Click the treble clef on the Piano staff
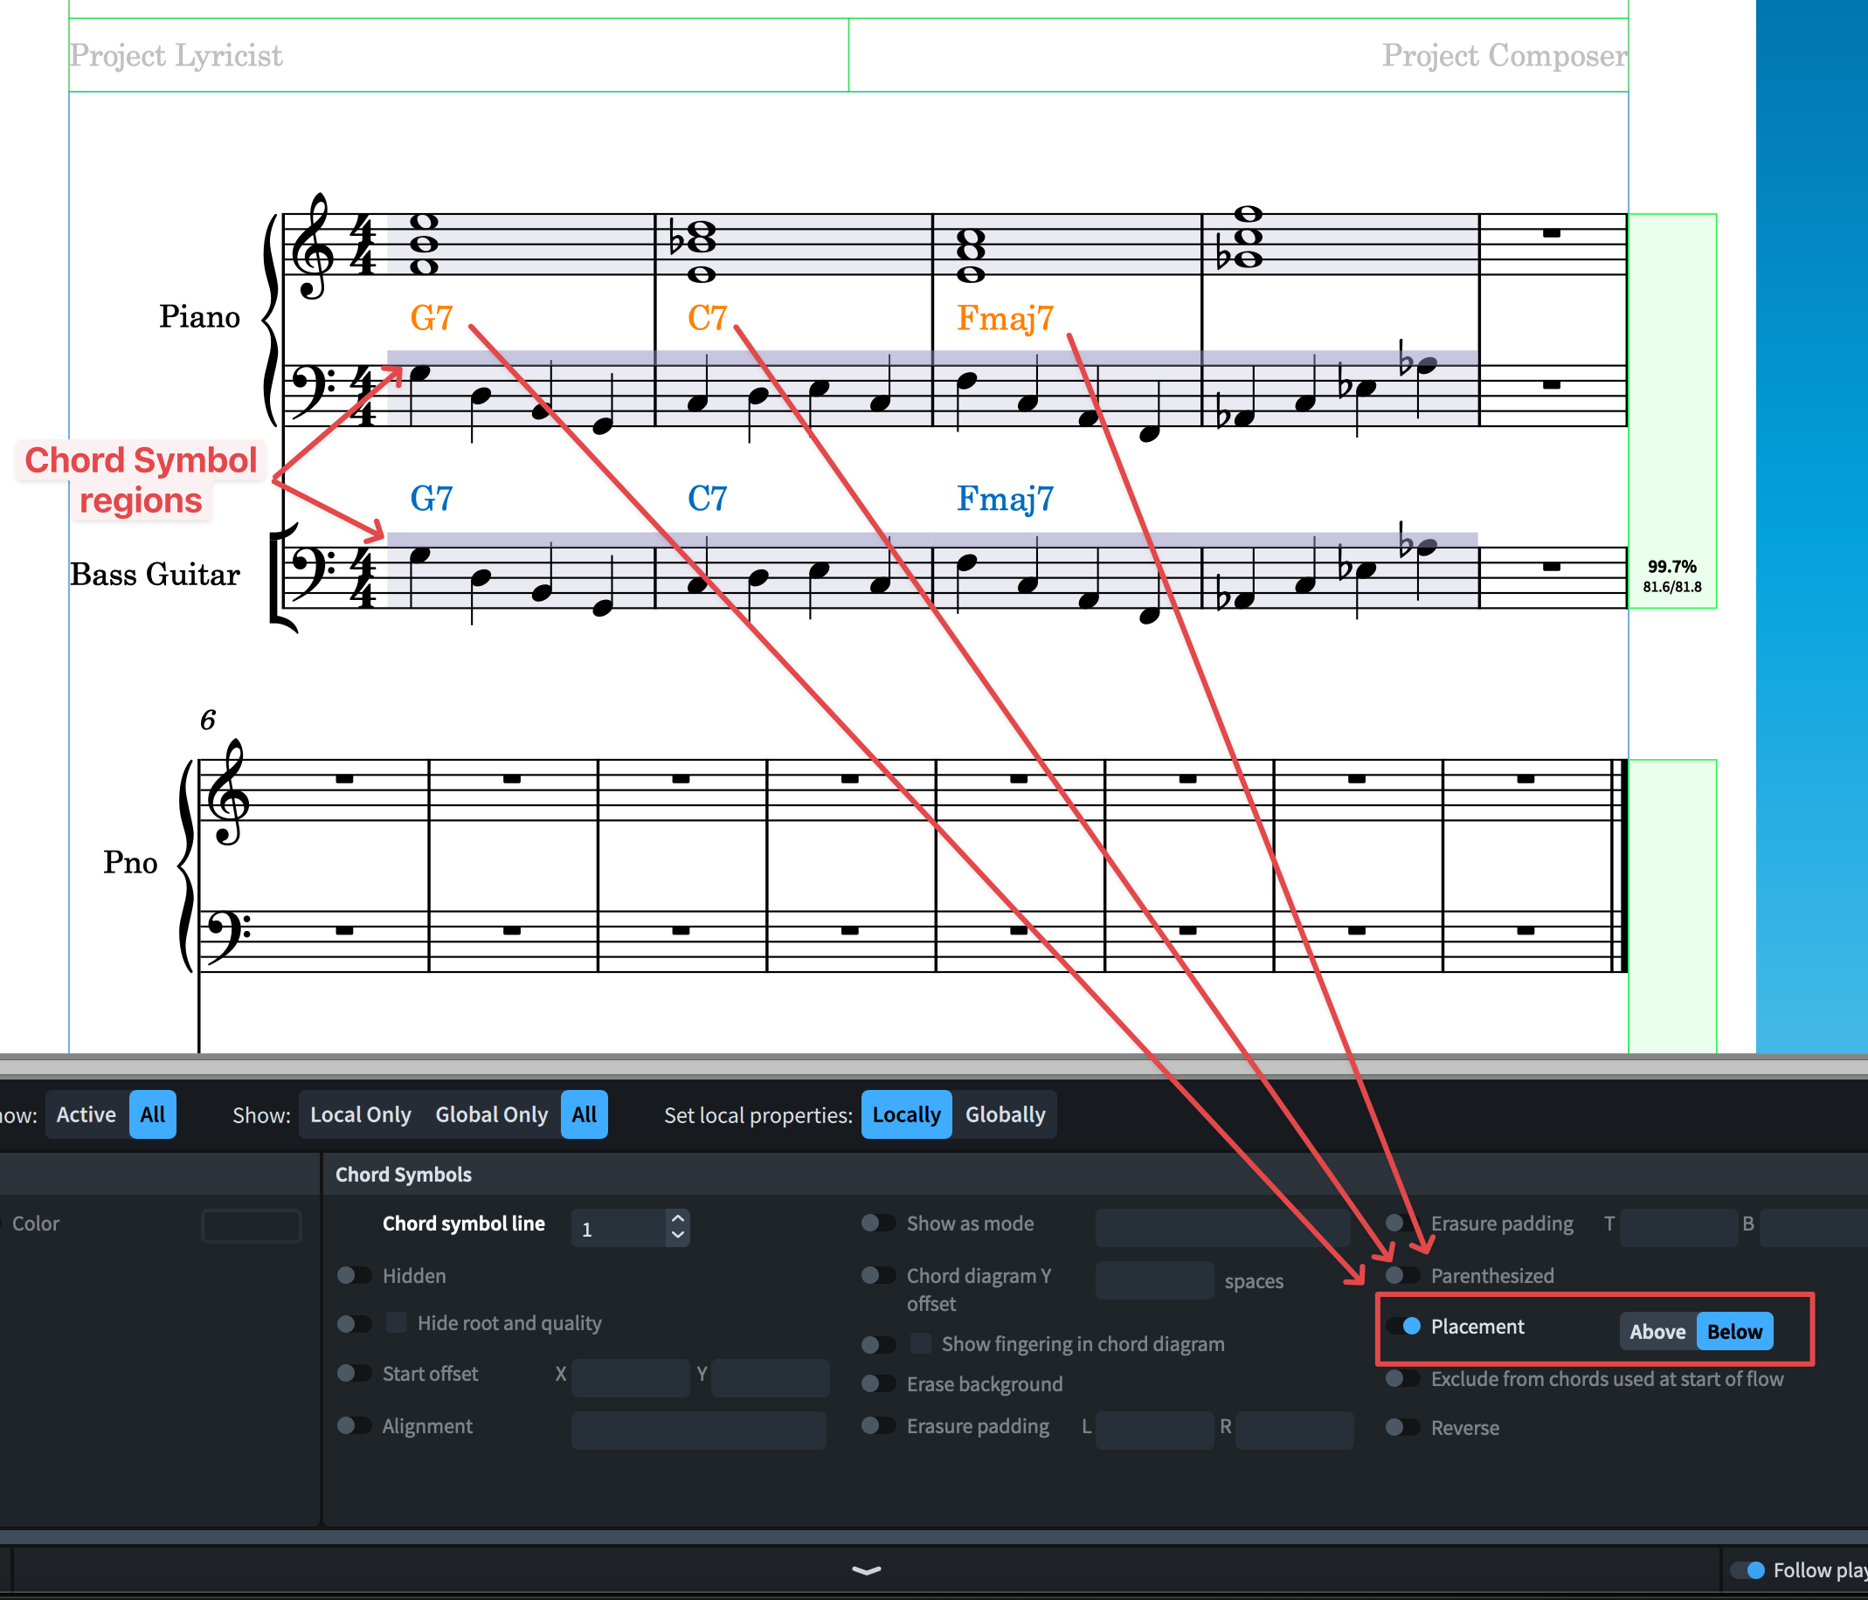The image size is (1868, 1600). tap(314, 245)
